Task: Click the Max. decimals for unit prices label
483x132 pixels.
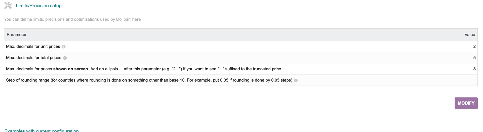Action: point(33,46)
